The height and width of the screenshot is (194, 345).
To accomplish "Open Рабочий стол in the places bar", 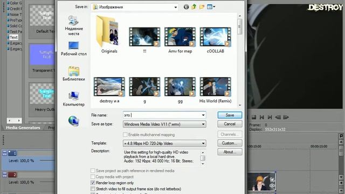I will (74, 49).
